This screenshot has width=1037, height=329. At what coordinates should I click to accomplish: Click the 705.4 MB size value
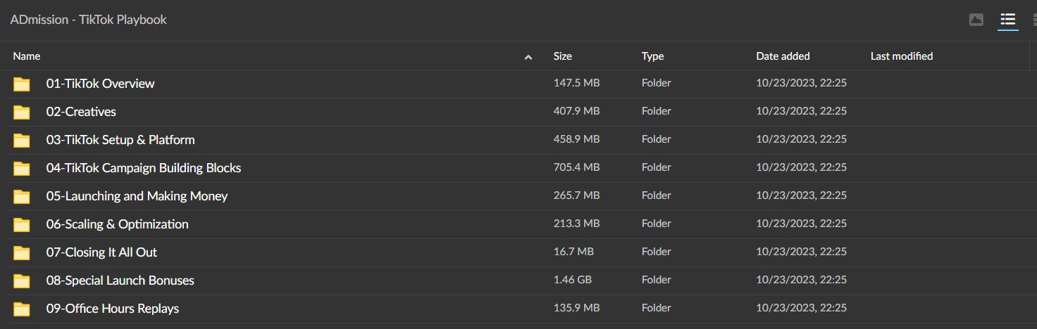(576, 167)
